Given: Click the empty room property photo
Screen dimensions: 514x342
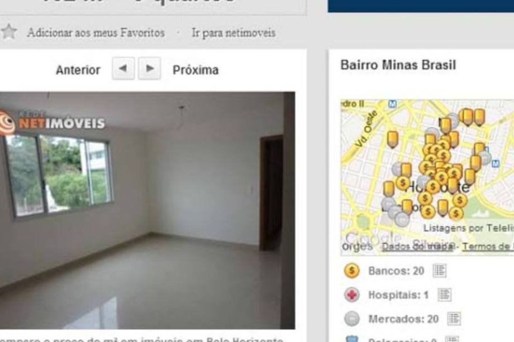Looking at the screenshot, I should pyautogui.click(x=147, y=210).
